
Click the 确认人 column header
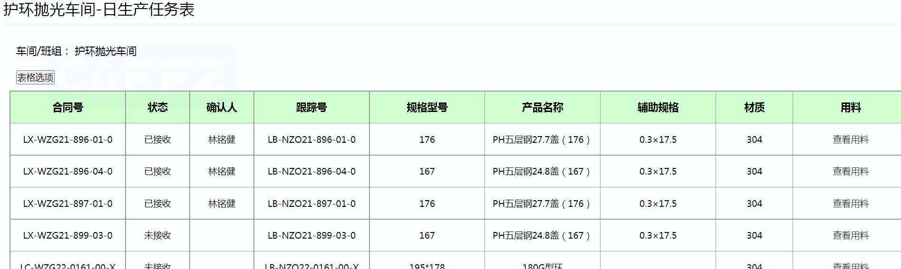point(222,108)
